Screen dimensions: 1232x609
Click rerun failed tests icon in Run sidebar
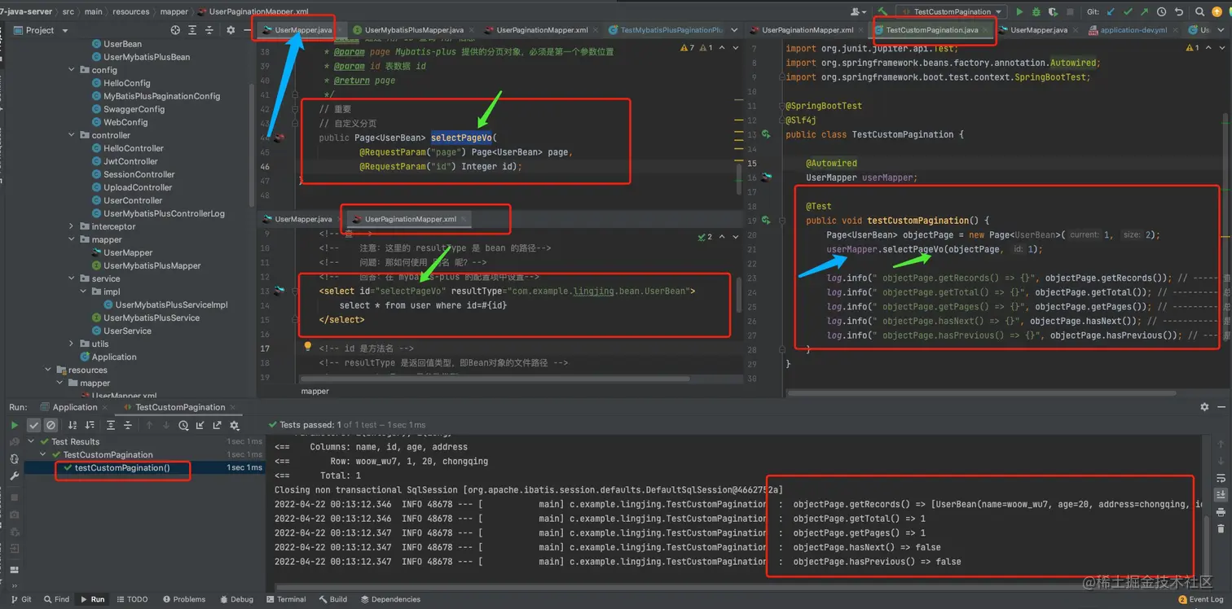pos(14,442)
